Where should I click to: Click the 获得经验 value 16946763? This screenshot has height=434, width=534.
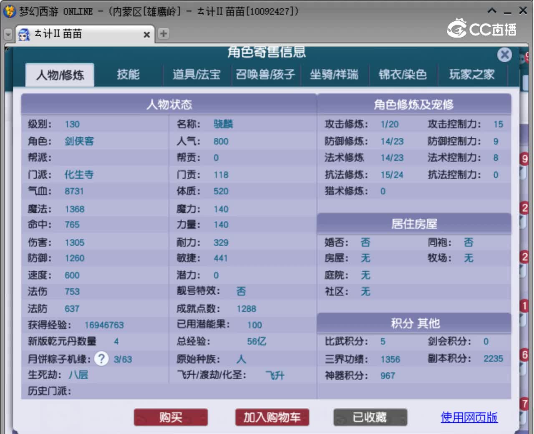(104, 325)
